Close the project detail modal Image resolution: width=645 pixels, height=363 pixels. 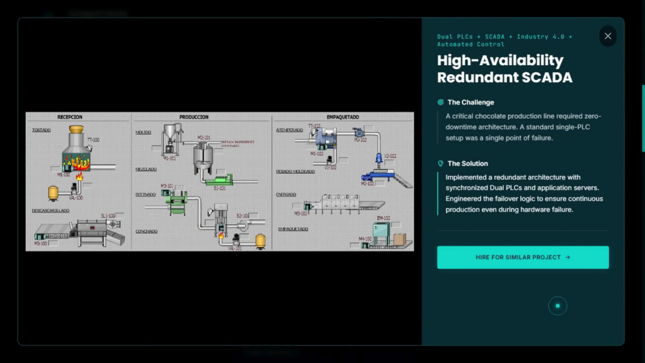(x=608, y=36)
